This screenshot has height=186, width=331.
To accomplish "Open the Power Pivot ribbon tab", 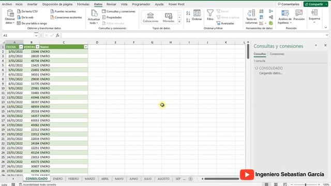I will (176, 4).
